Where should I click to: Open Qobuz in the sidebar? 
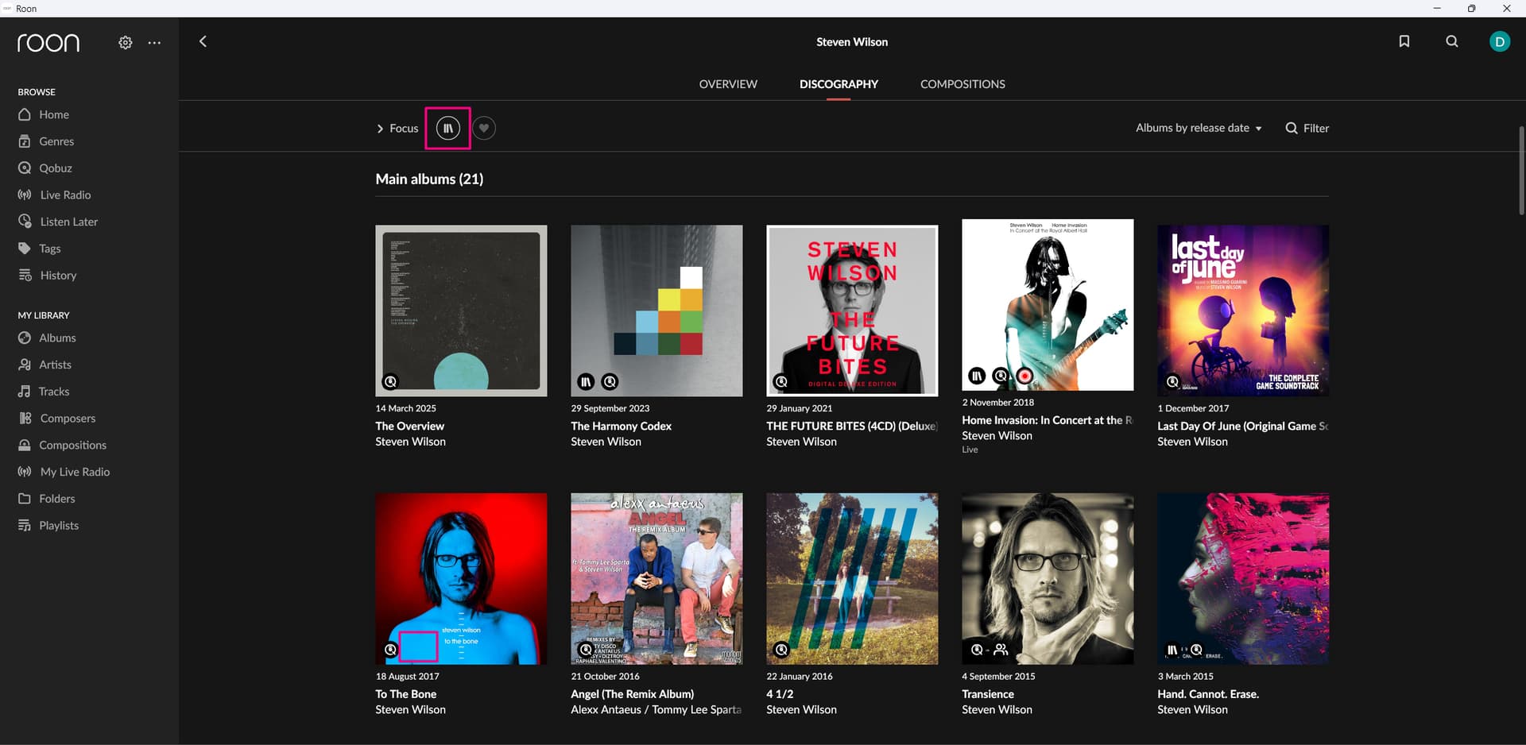pyautogui.click(x=56, y=168)
